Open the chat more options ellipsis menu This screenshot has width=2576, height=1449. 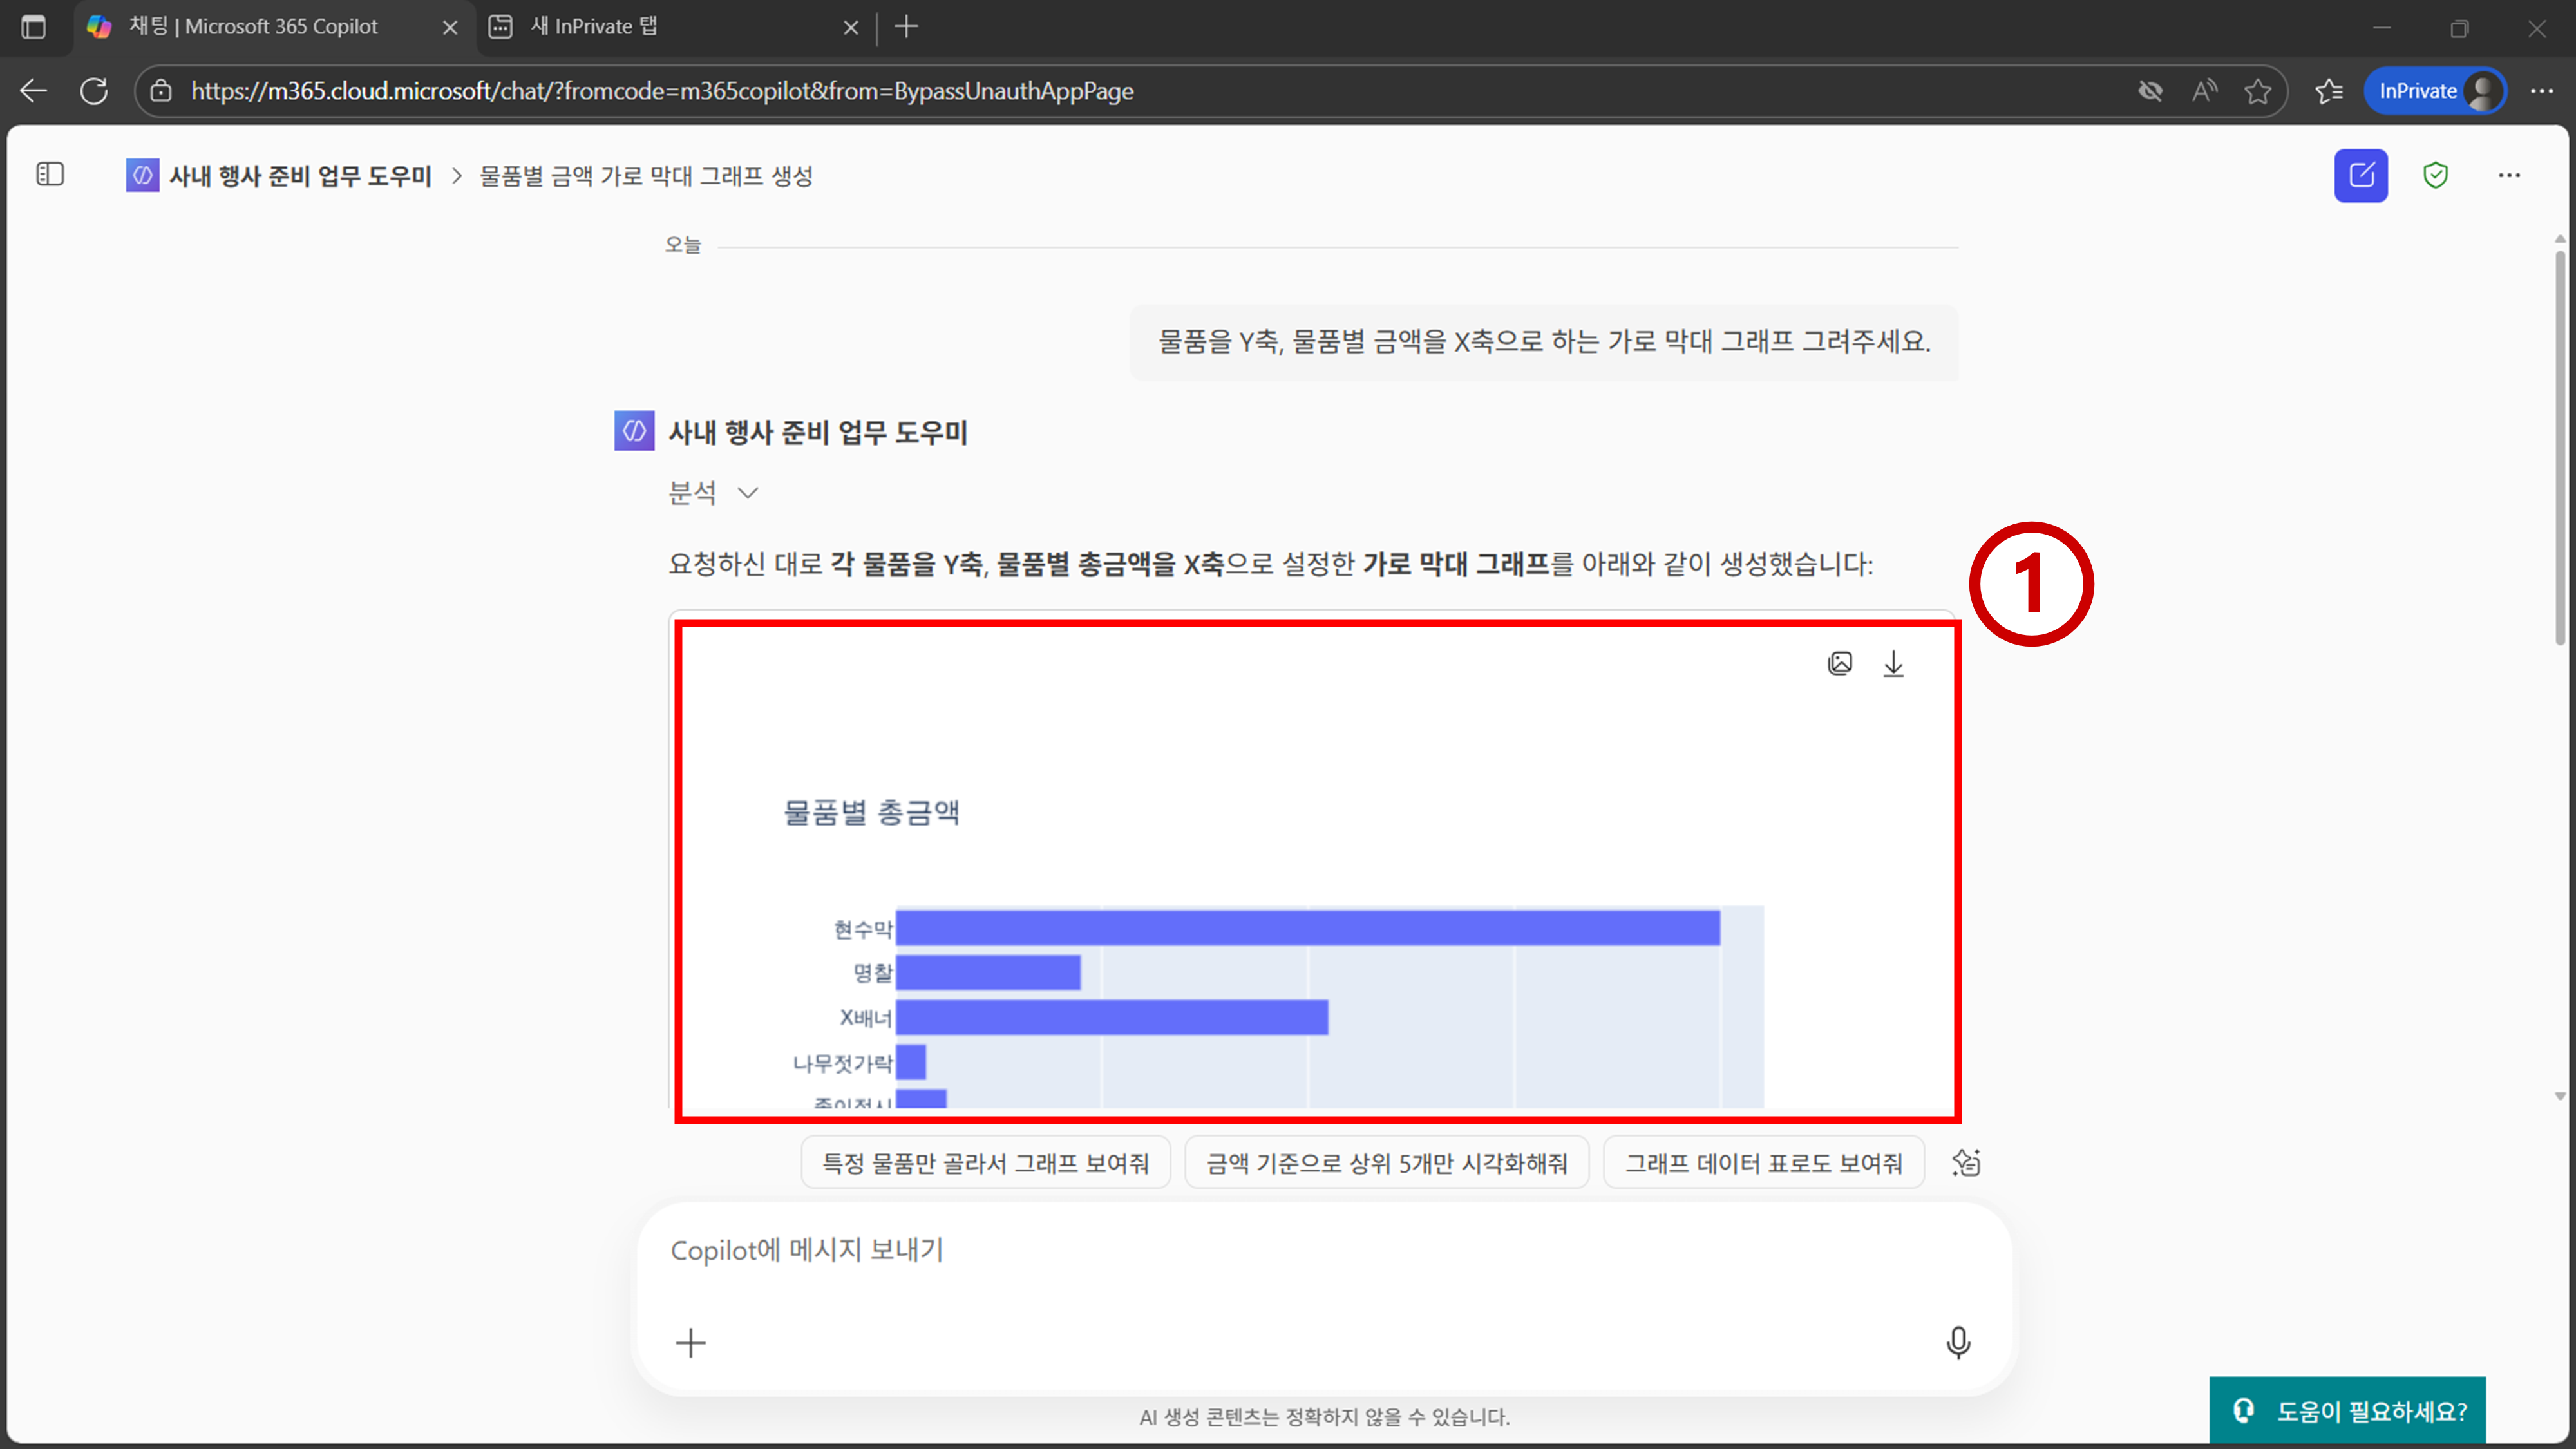(2509, 176)
